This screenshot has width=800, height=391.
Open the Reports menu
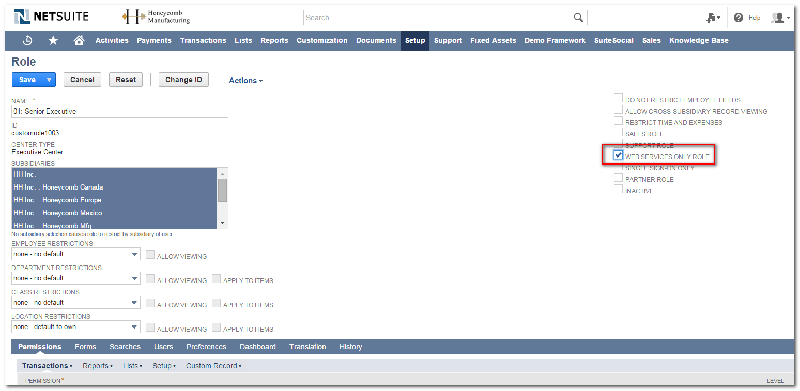tap(274, 40)
